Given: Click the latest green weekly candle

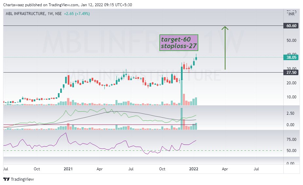Looking at the screenshot, I should tap(196, 58).
